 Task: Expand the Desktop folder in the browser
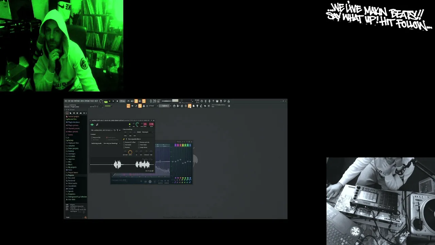[x=71, y=151]
